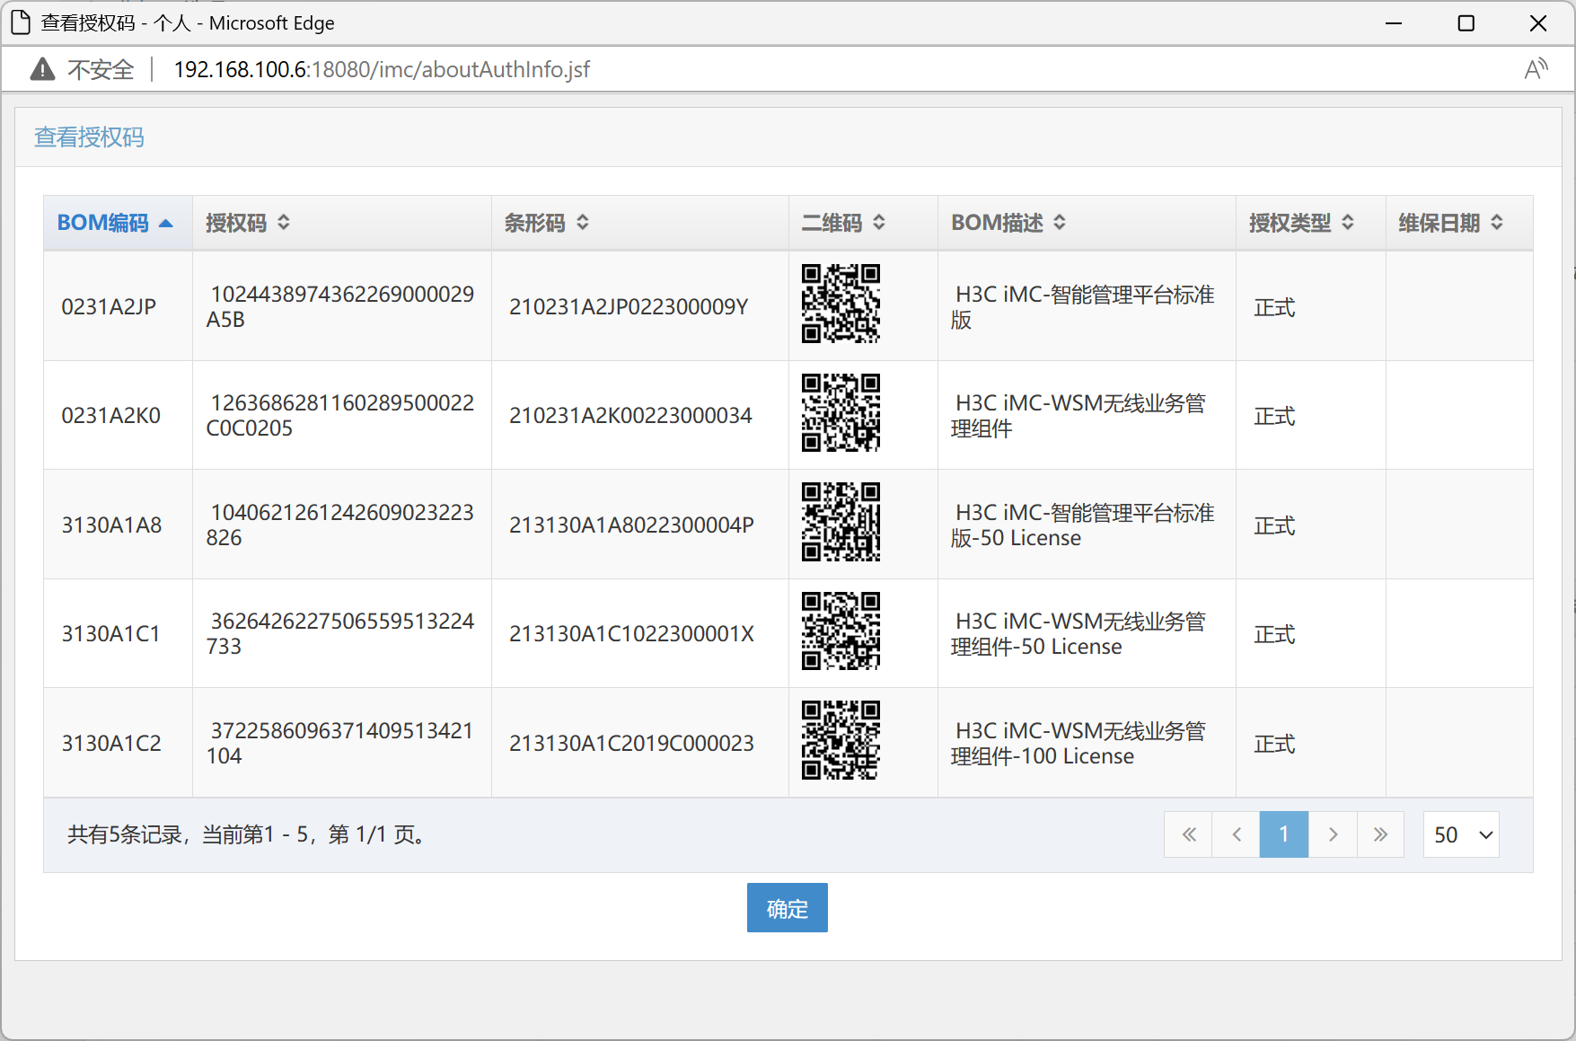Go to first page of records
The image size is (1576, 1041).
coord(1188,834)
